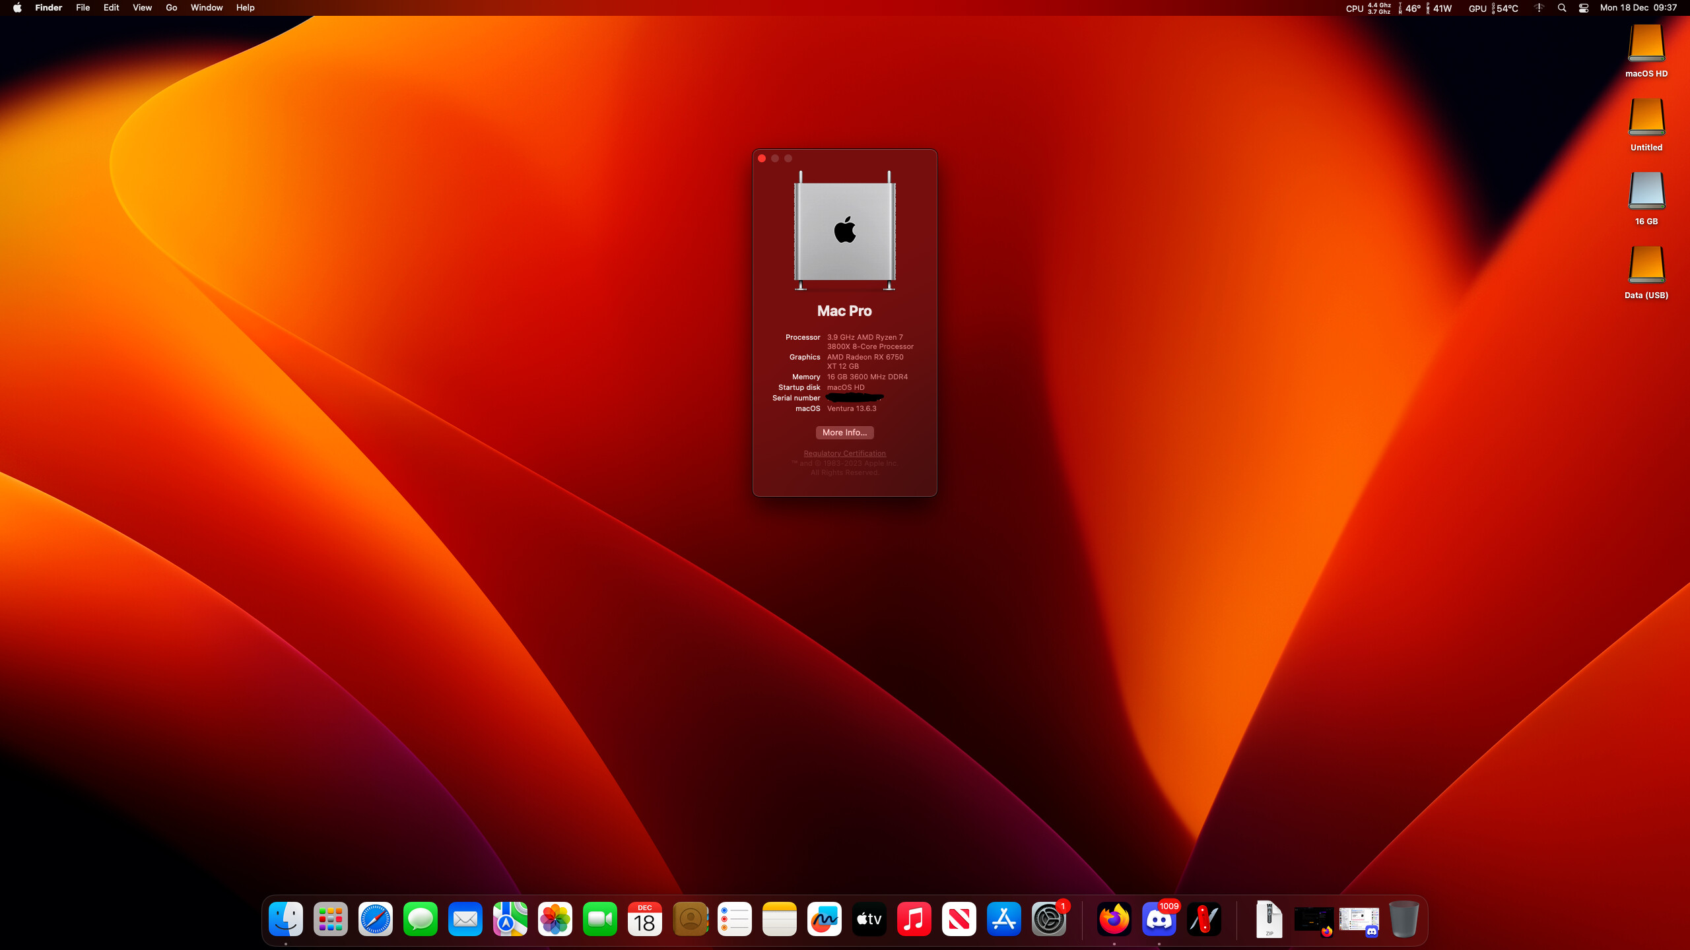
Task: Open the date and time Mon 18 Dec
Action: point(1638,8)
